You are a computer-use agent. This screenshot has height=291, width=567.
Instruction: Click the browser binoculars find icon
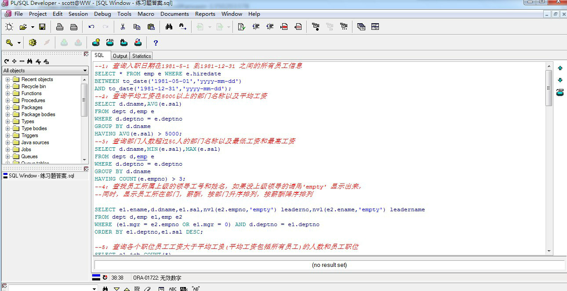pos(30,61)
